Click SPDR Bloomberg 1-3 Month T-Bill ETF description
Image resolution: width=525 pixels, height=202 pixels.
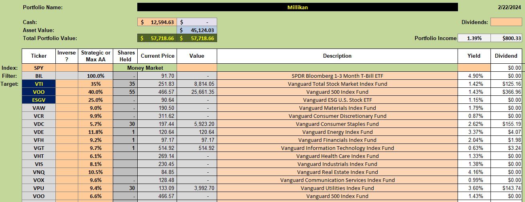(x=337, y=76)
